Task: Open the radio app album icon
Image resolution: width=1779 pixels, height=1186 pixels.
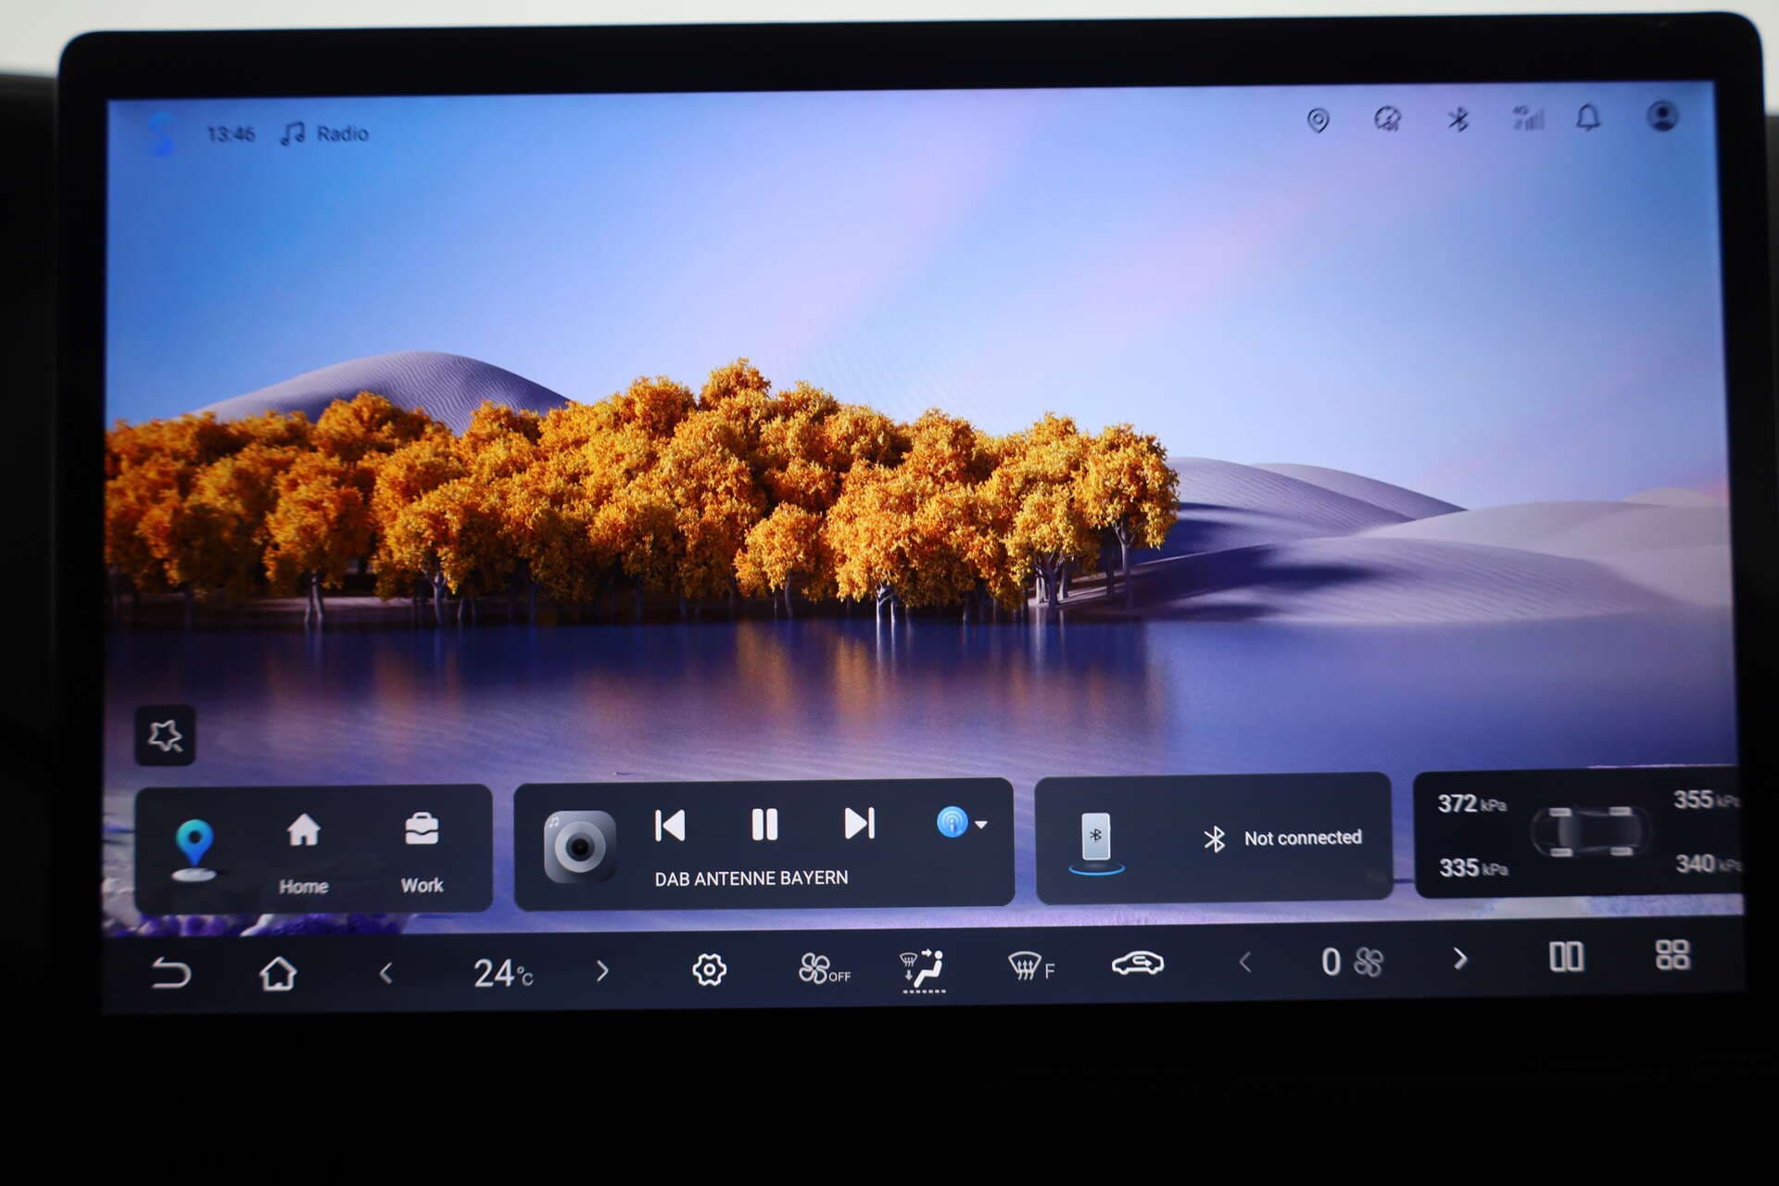Action: [x=580, y=847]
